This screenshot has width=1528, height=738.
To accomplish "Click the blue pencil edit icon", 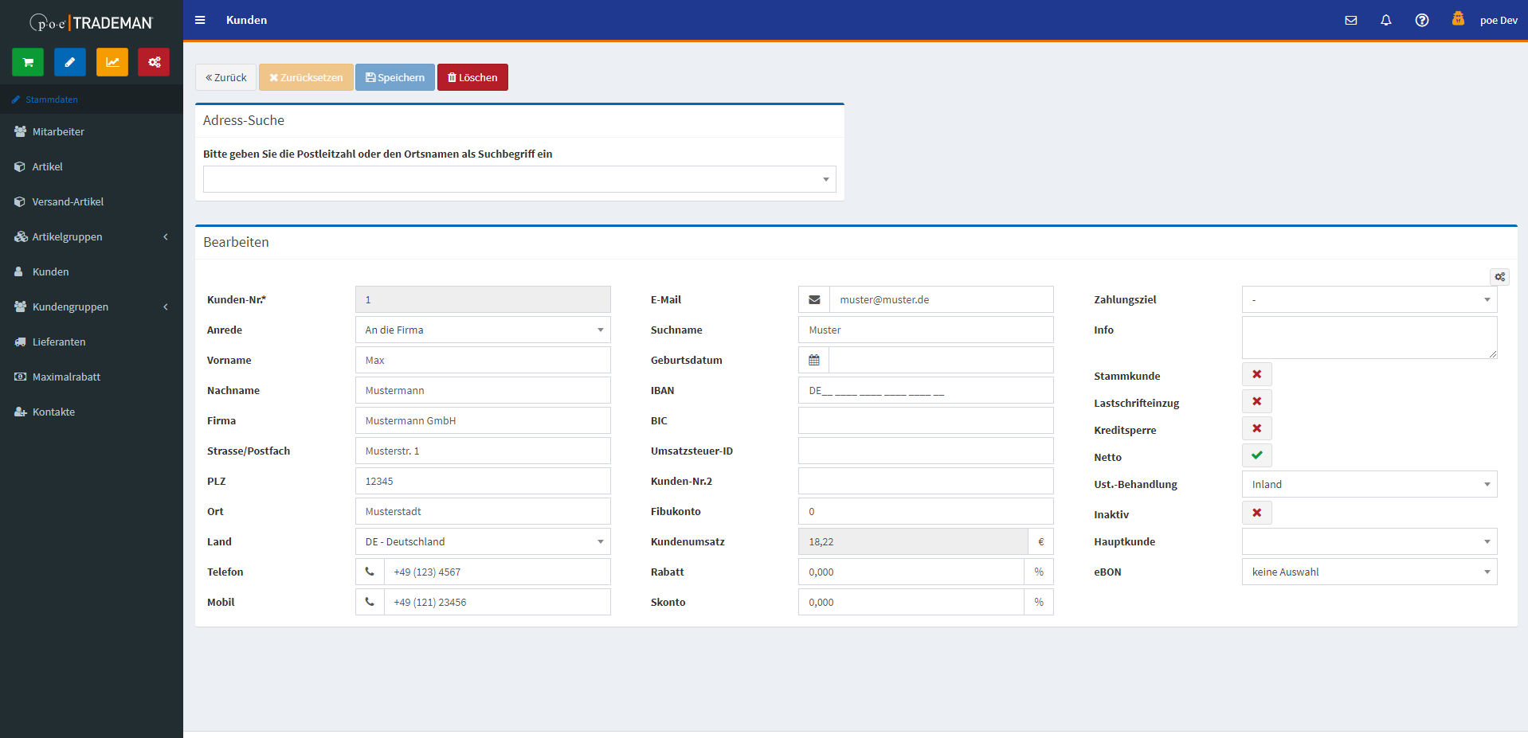I will pos(70,62).
